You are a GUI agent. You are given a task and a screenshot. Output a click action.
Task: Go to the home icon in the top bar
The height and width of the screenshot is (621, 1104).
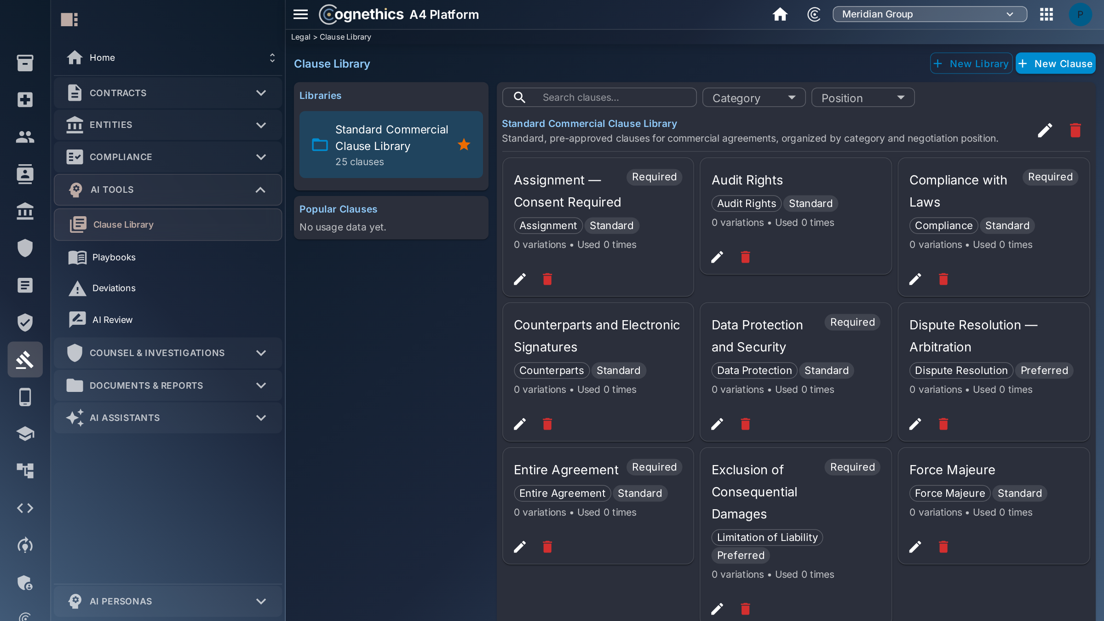[x=780, y=14]
